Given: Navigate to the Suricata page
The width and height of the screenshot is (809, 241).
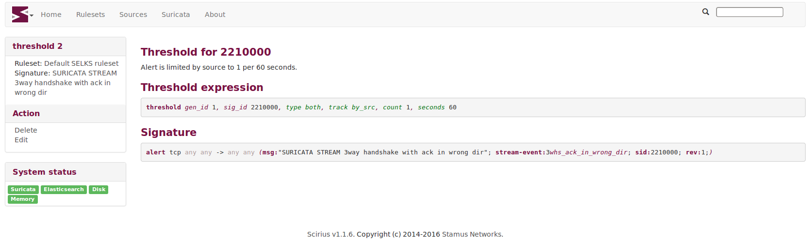Looking at the screenshot, I should [176, 15].
